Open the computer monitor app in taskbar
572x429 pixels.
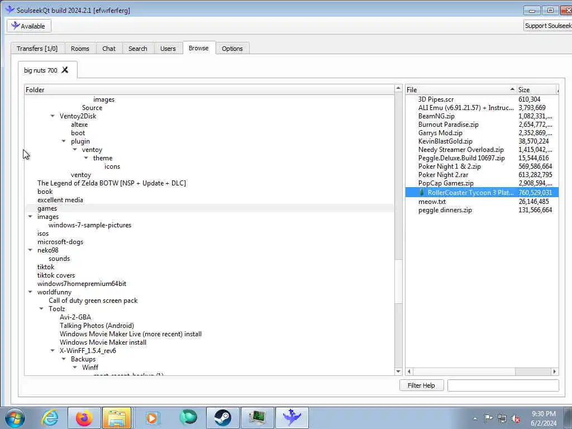[257, 418]
